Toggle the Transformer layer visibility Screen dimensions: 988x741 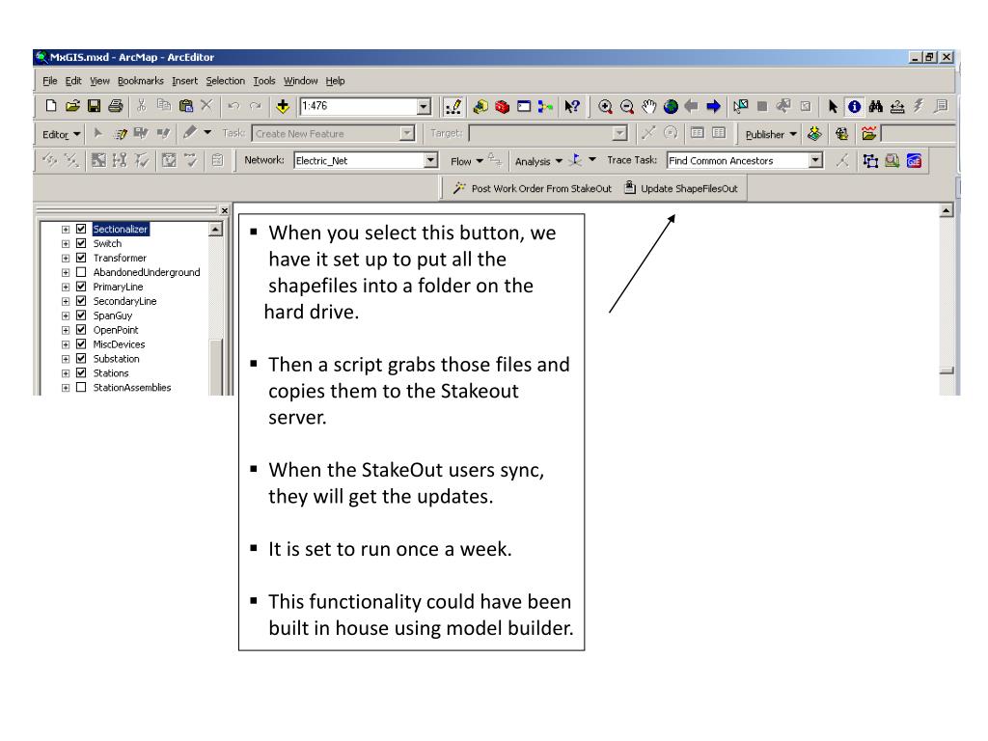point(81,258)
